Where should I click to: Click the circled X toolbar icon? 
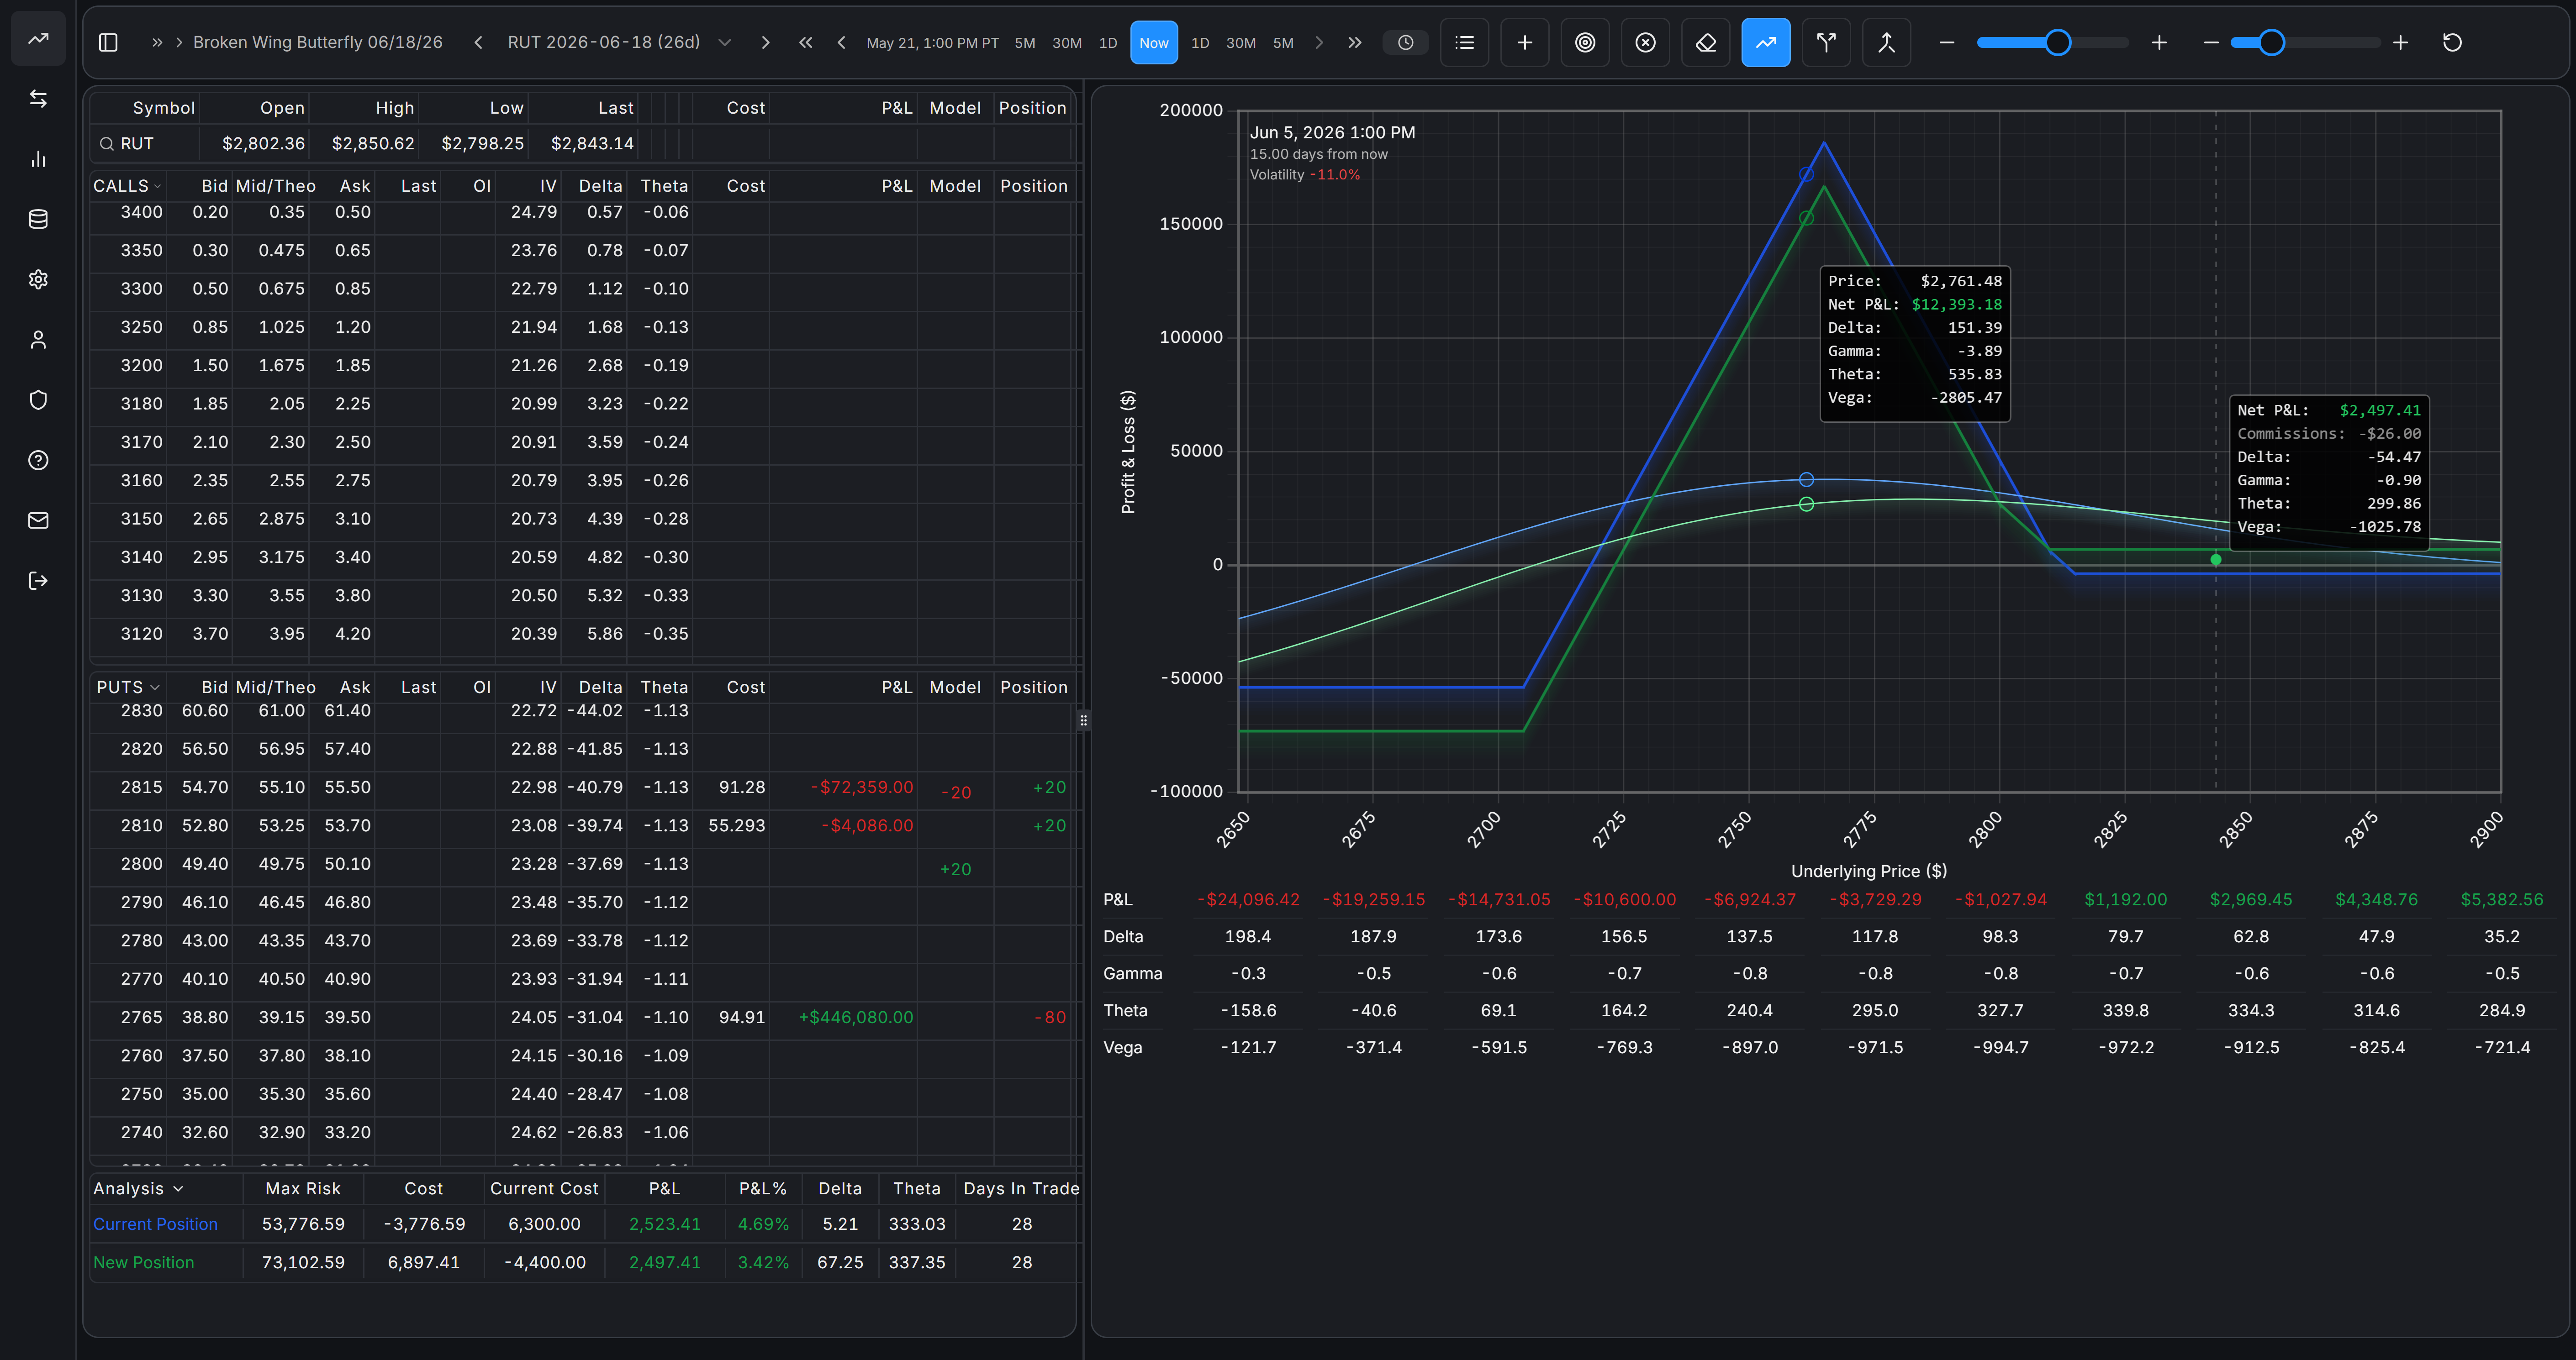(x=1645, y=43)
